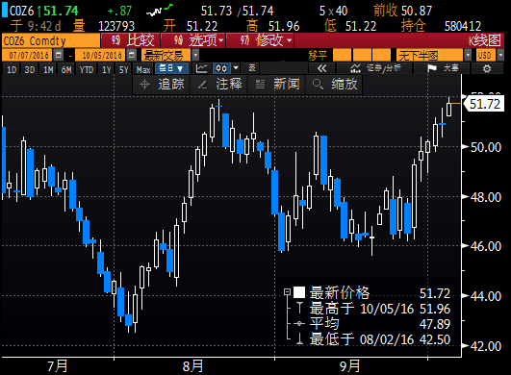Expand the 选项 options menu
Screen dimensions: 511x375
tap(192, 41)
